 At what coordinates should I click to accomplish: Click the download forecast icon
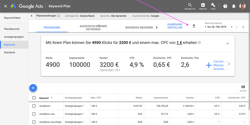(194, 26)
